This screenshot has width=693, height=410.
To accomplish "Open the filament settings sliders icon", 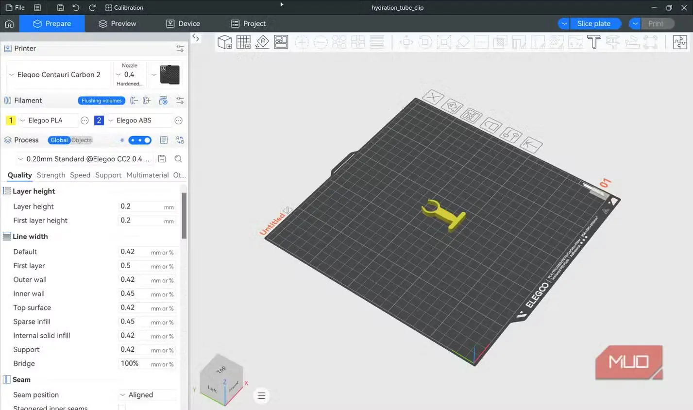I will click(180, 101).
